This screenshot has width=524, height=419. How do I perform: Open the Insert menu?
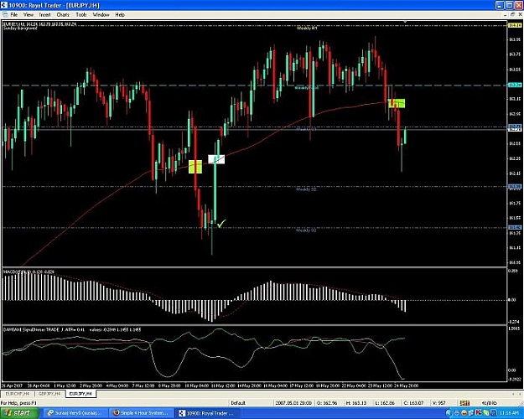(44, 15)
